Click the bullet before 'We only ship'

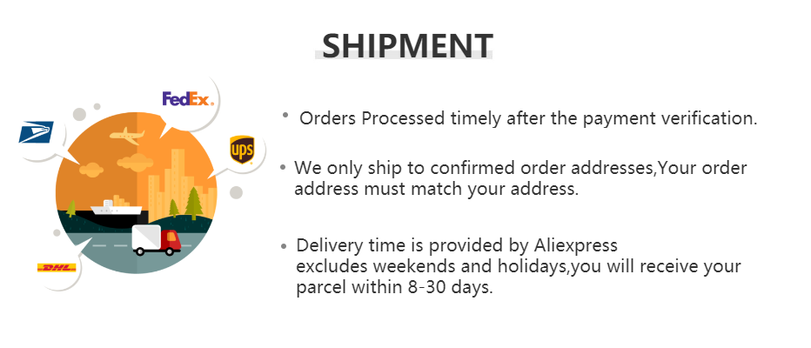[283, 166]
